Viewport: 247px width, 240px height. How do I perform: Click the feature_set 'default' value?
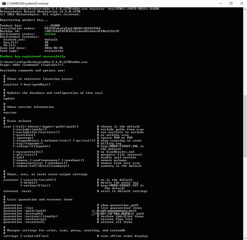tap(51, 40)
